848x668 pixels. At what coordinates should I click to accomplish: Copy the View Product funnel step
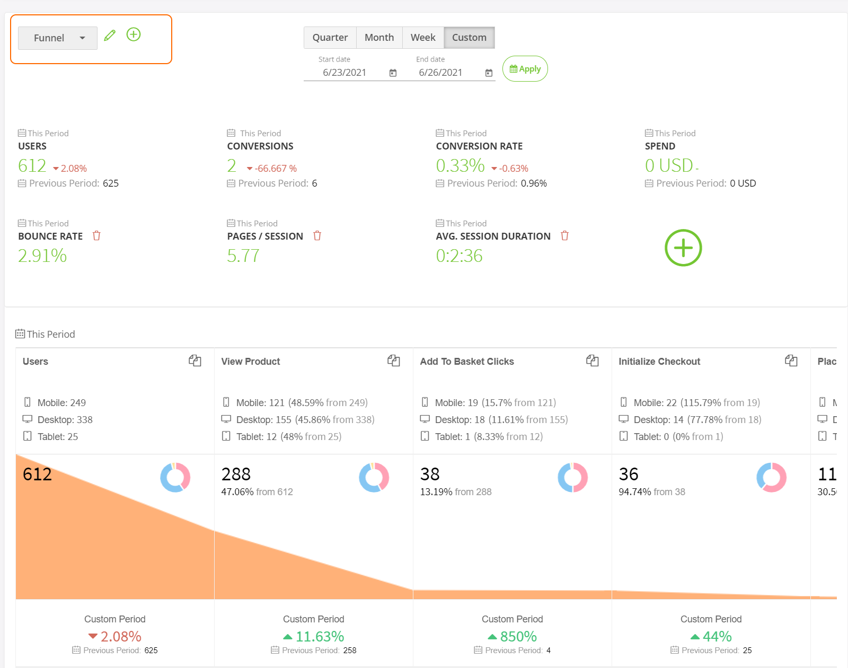394,361
